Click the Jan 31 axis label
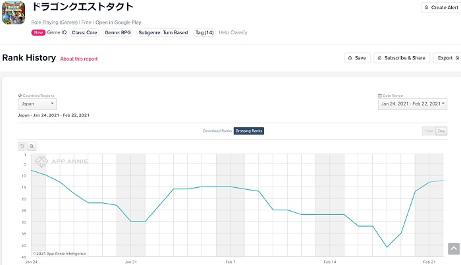This screenshot has width=461, height=265. coord(131,262)
